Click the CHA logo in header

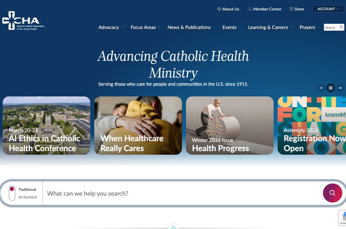[23, 21]
